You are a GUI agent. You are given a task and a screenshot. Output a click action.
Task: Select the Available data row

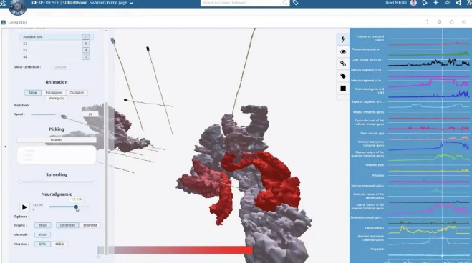pos(57,36)
